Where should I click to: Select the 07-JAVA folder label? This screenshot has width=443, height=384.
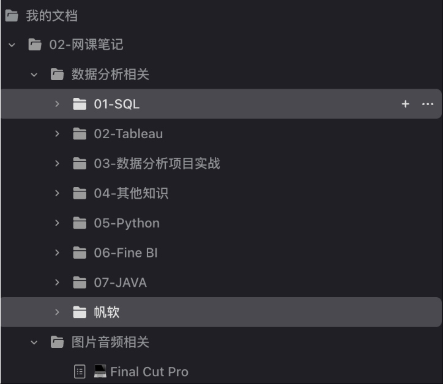point(120,282)
